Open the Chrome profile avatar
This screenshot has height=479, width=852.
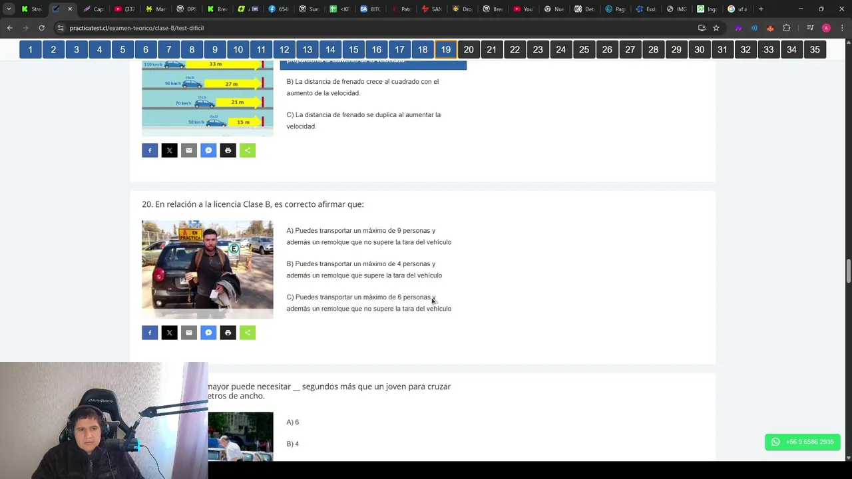tap(826, 28)
